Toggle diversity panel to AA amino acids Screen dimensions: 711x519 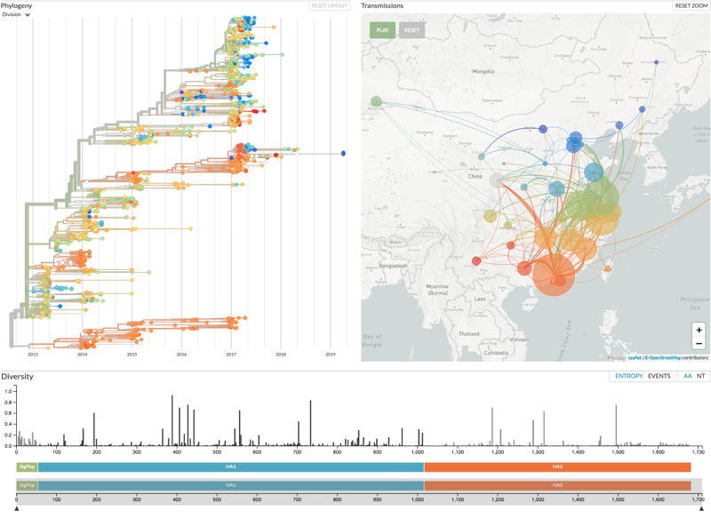(686, 377)
